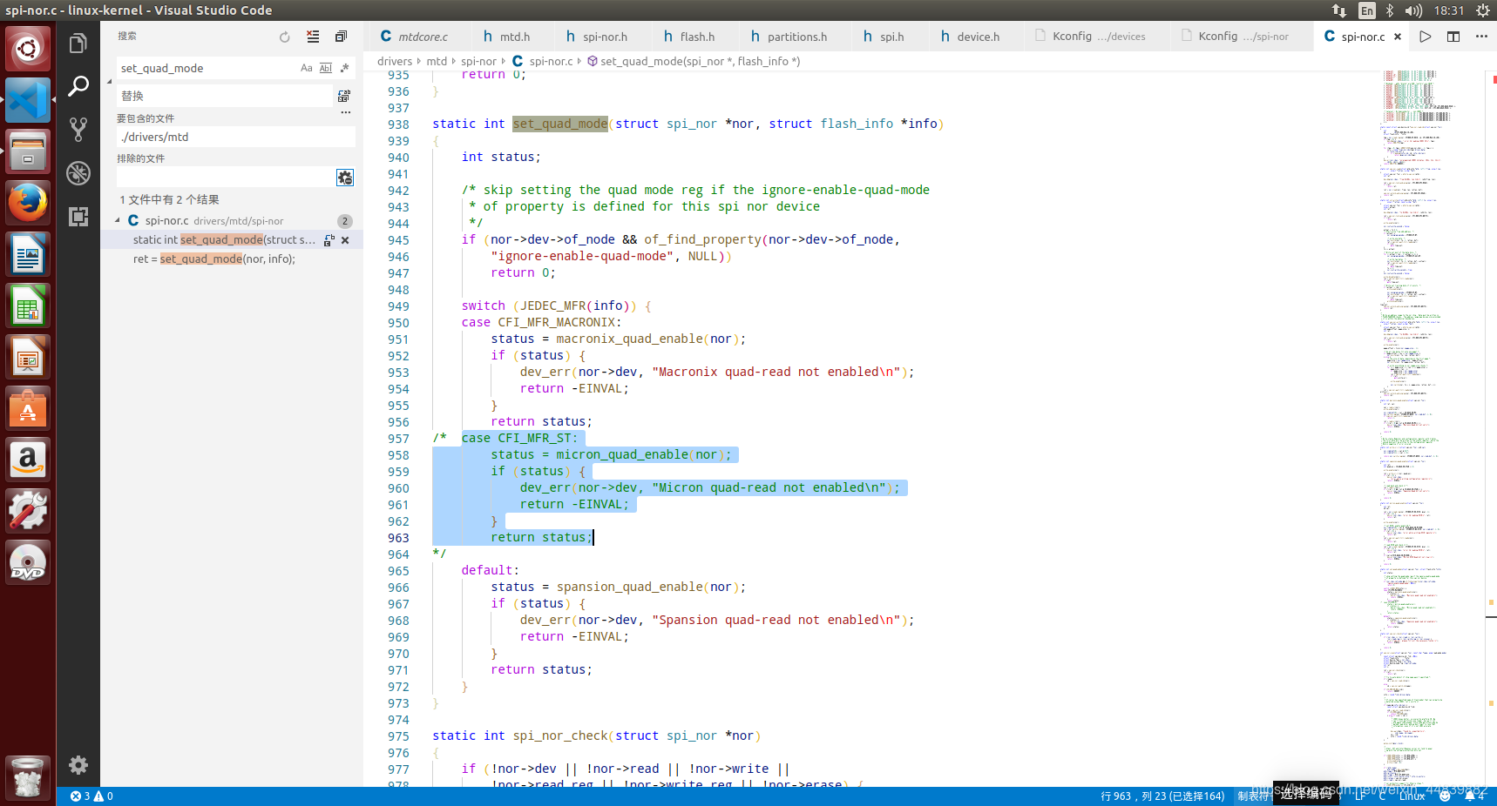Open the clock showing 18:31
The height and width of the screenshot is (806, 1497).
(1449, 10)
